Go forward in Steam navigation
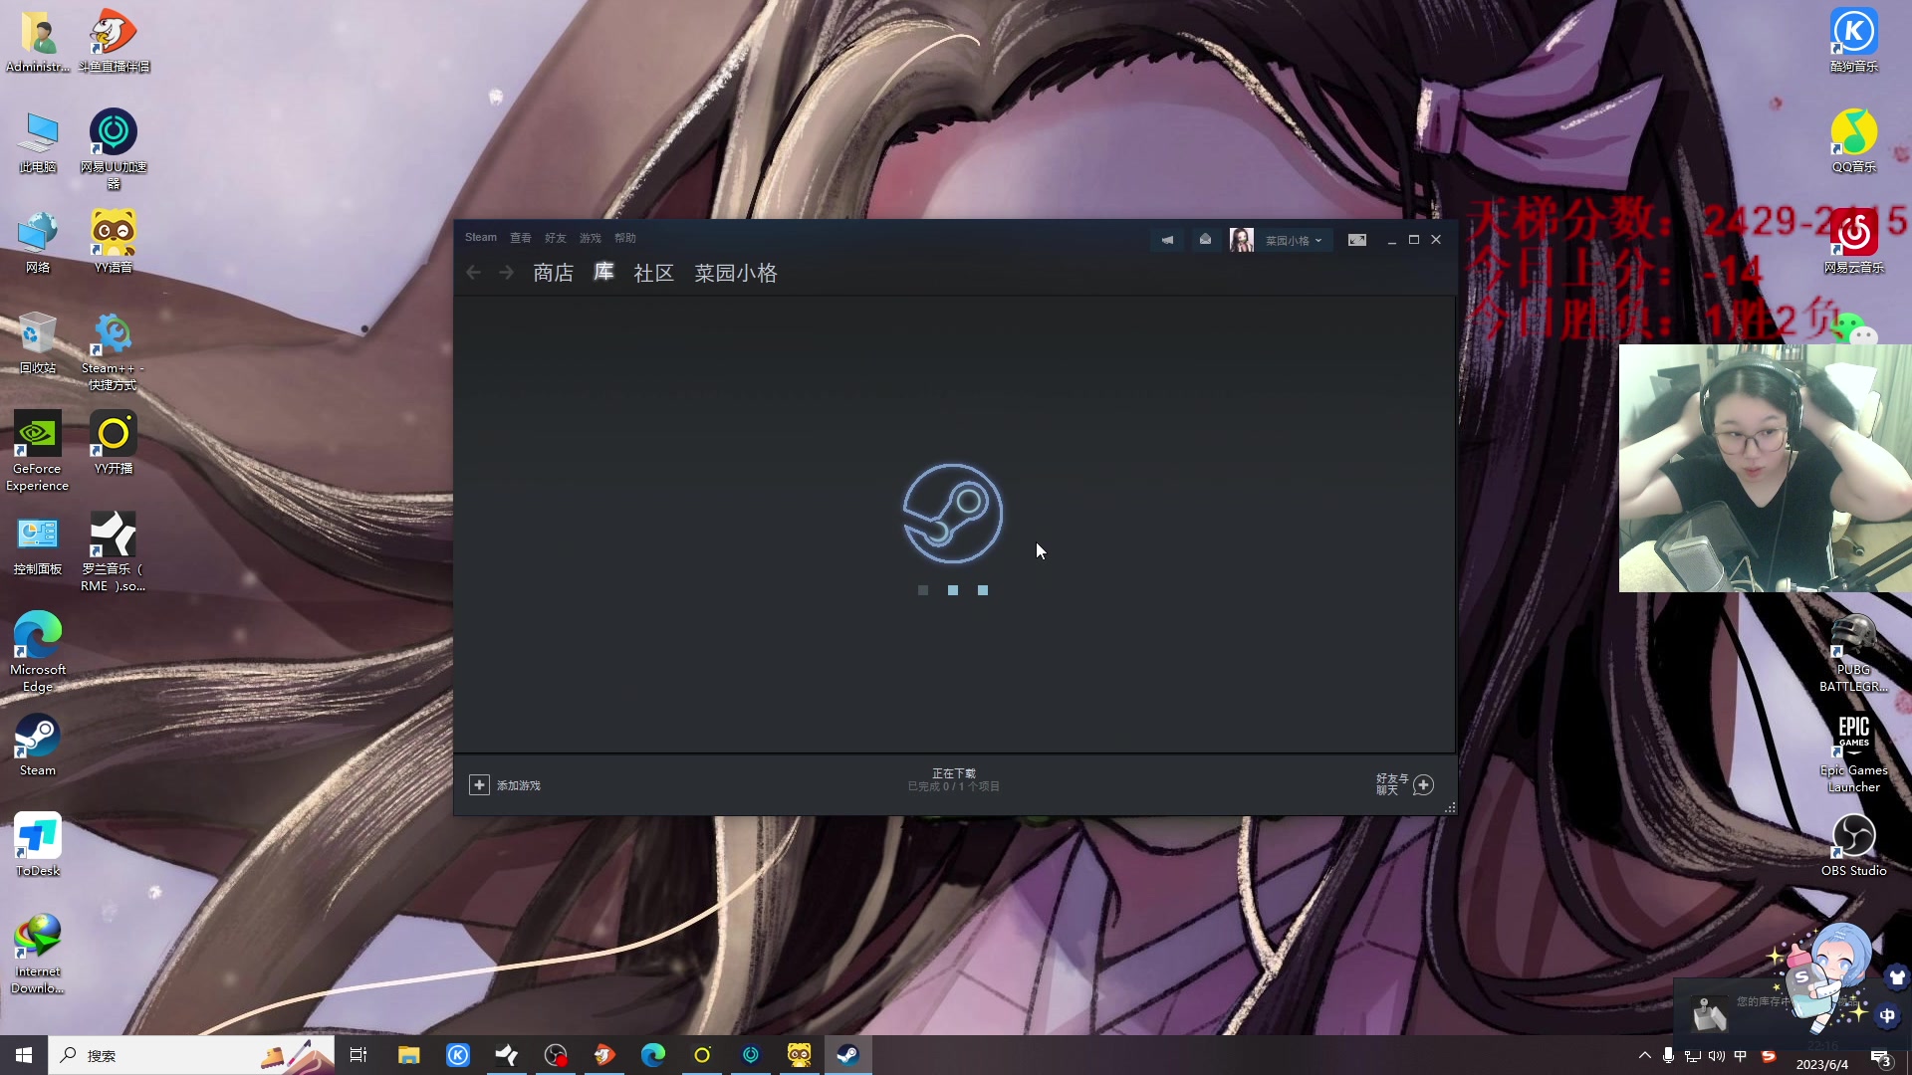Viewport: 1912px width, 1075px height. (506, 273)
